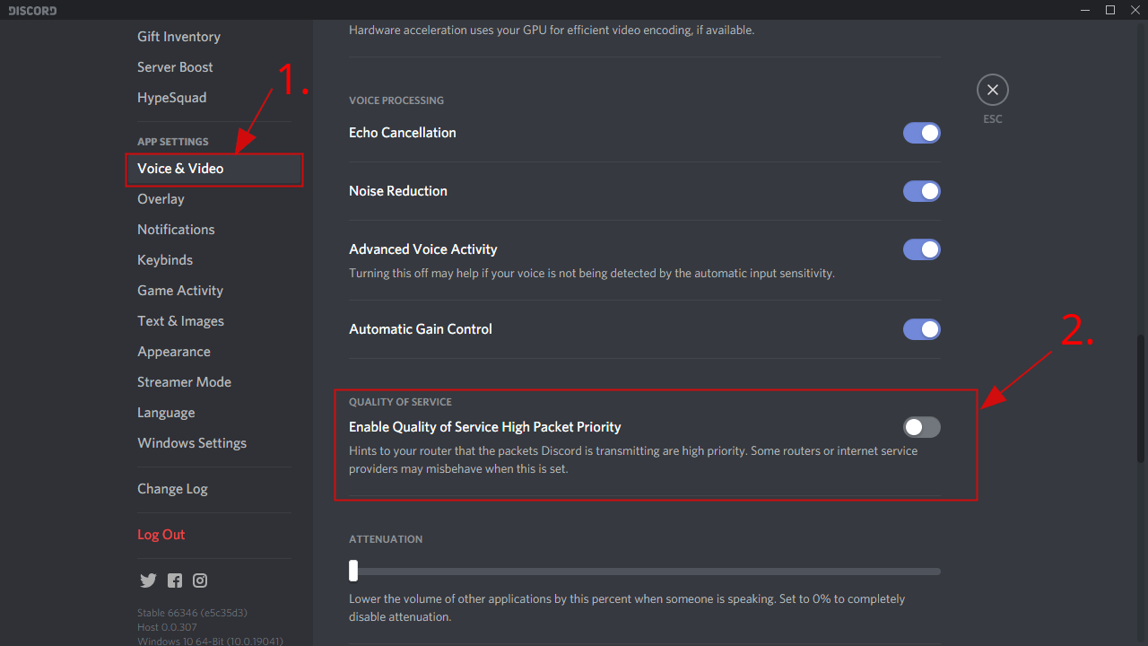Close settings with the ESC circle button
This screenshot has width=1148, height=646.
click(992, 90)
